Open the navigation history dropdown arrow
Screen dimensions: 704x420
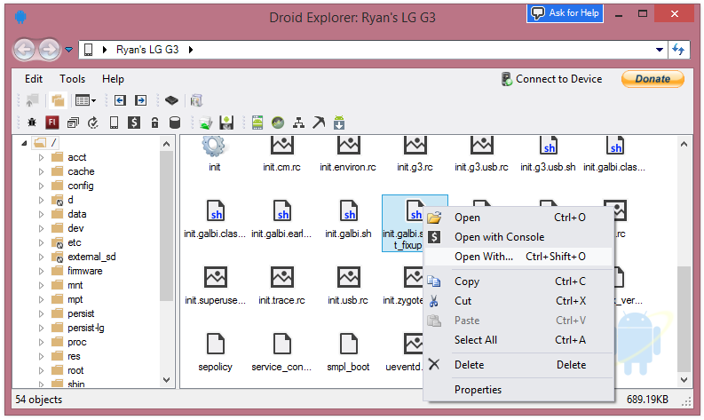tap(68, 50)
